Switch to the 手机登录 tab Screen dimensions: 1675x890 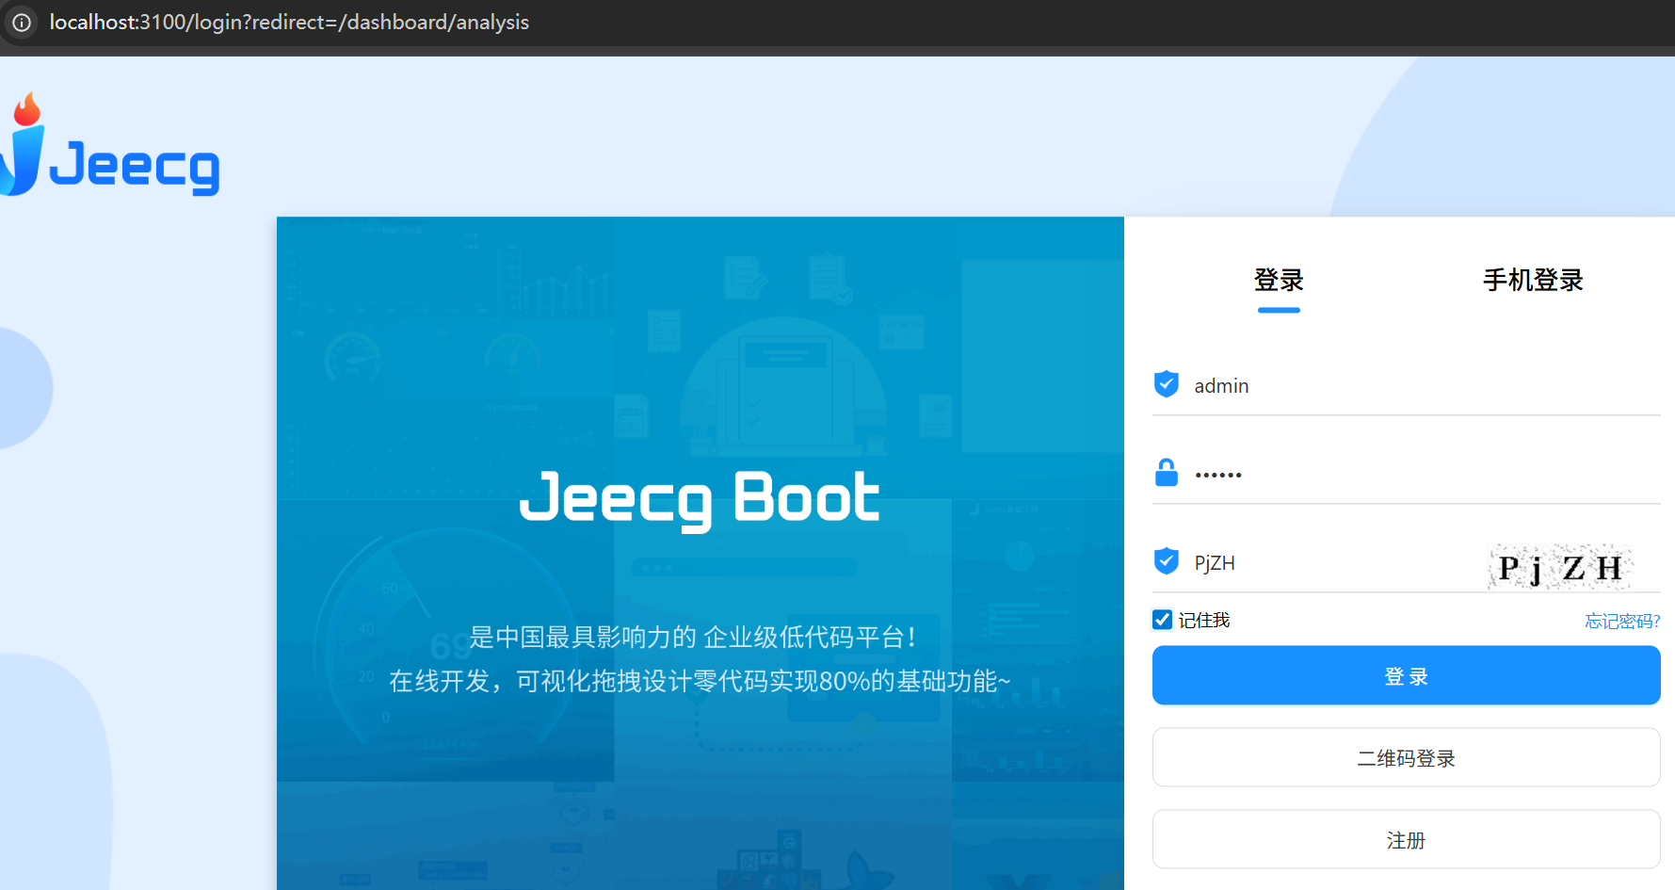[x=1533, y=280]
